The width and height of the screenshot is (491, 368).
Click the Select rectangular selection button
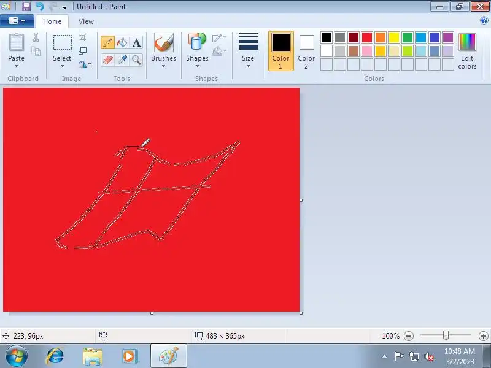click(63, 42)
